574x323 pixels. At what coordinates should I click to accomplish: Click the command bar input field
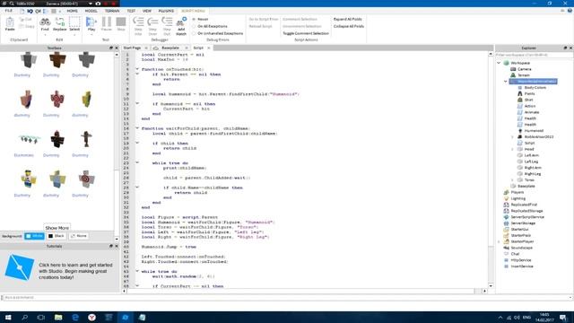(287, 298)
